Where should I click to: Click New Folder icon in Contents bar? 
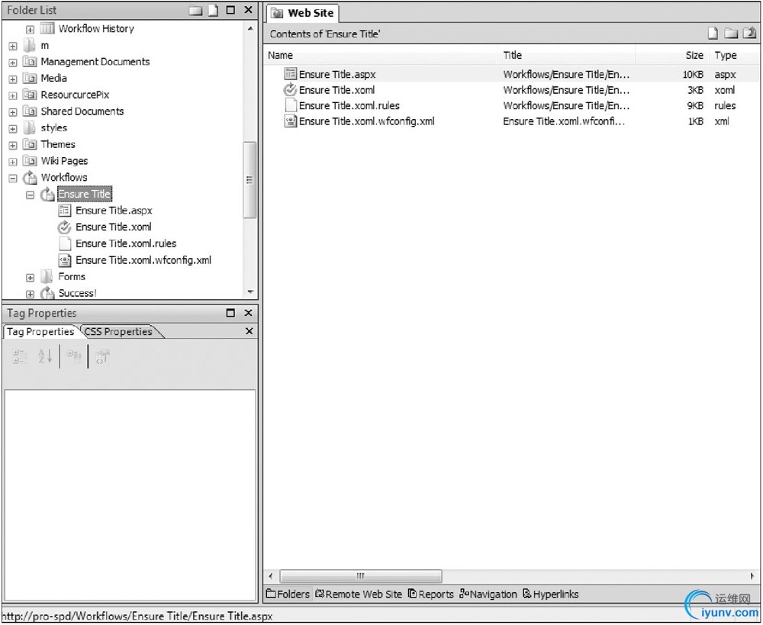pyautogui.click(x=731, y=33)
